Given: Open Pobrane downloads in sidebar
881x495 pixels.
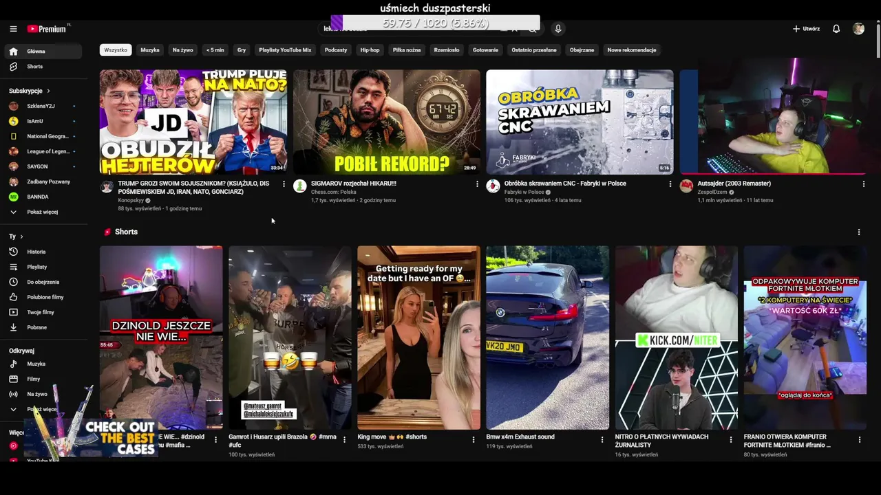Looking at the screenshot, I should (43, 327).
